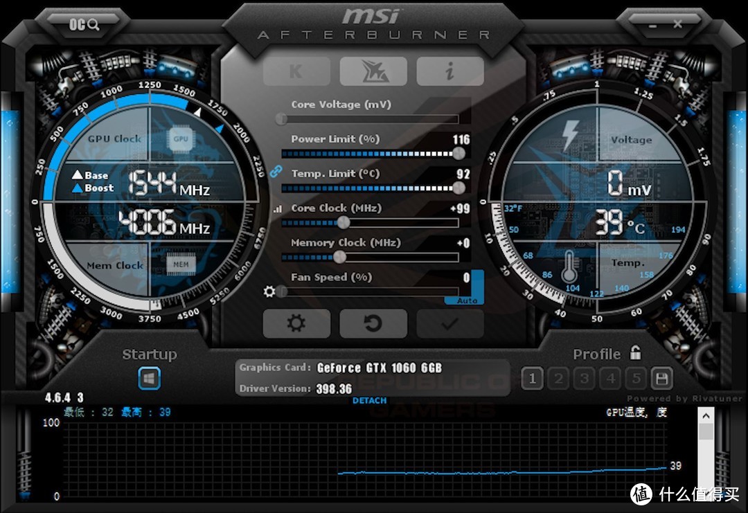748x513 pixels.
Task: Click the Core Clock curve bars icon
Action: [x=278, y=209]
